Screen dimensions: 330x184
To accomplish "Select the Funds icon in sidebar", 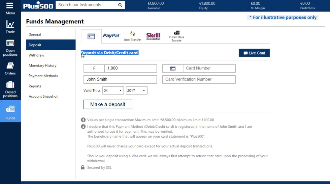I will coord(10,109).
